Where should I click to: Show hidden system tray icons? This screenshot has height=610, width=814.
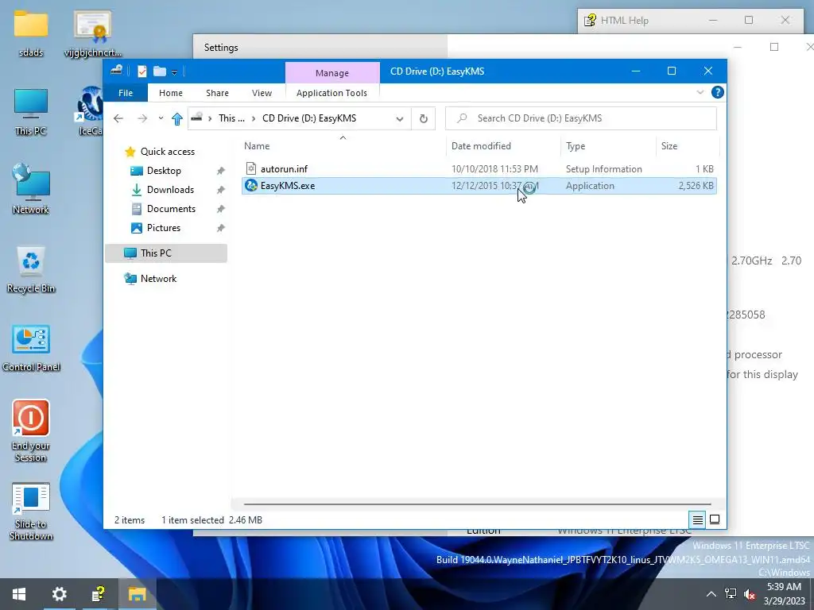[711, 594]
